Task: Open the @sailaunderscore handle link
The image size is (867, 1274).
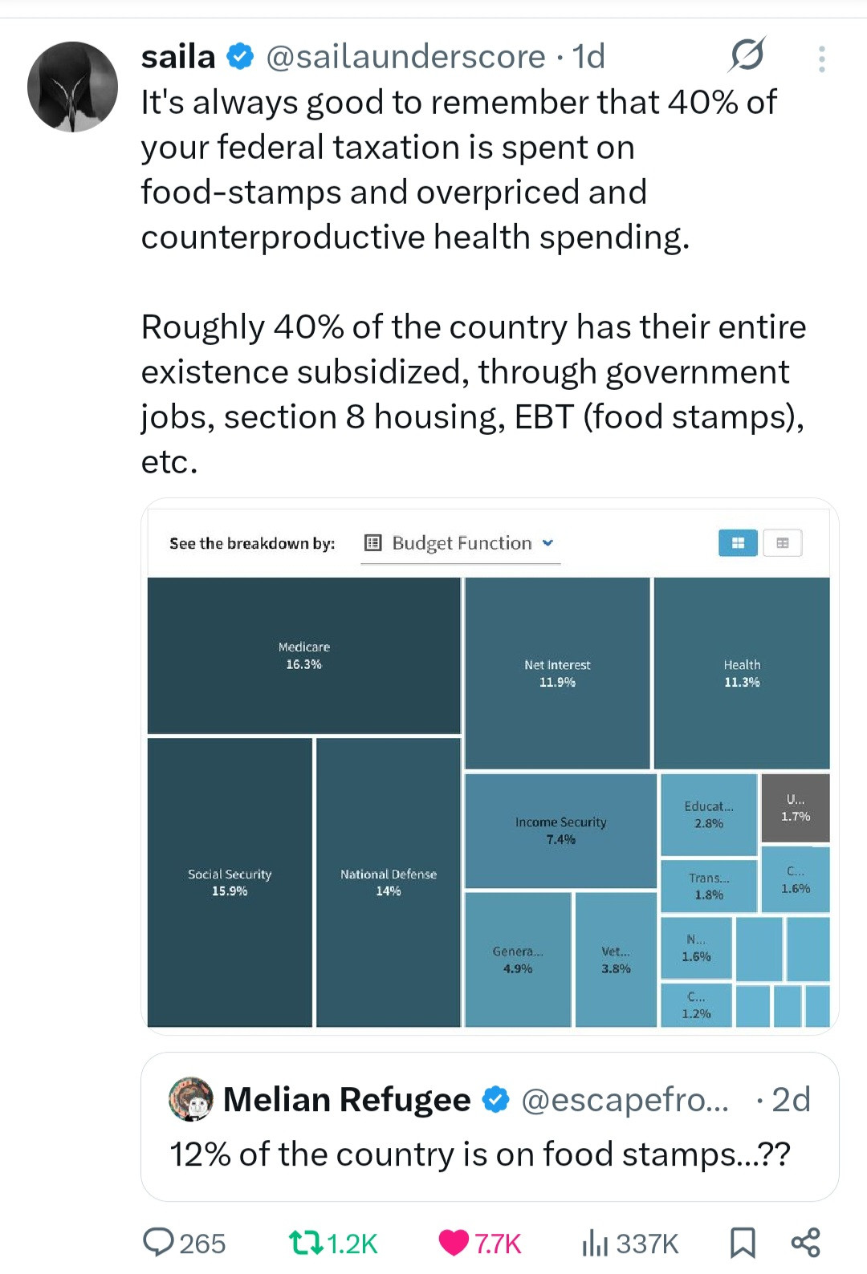Action: point(405,57)
